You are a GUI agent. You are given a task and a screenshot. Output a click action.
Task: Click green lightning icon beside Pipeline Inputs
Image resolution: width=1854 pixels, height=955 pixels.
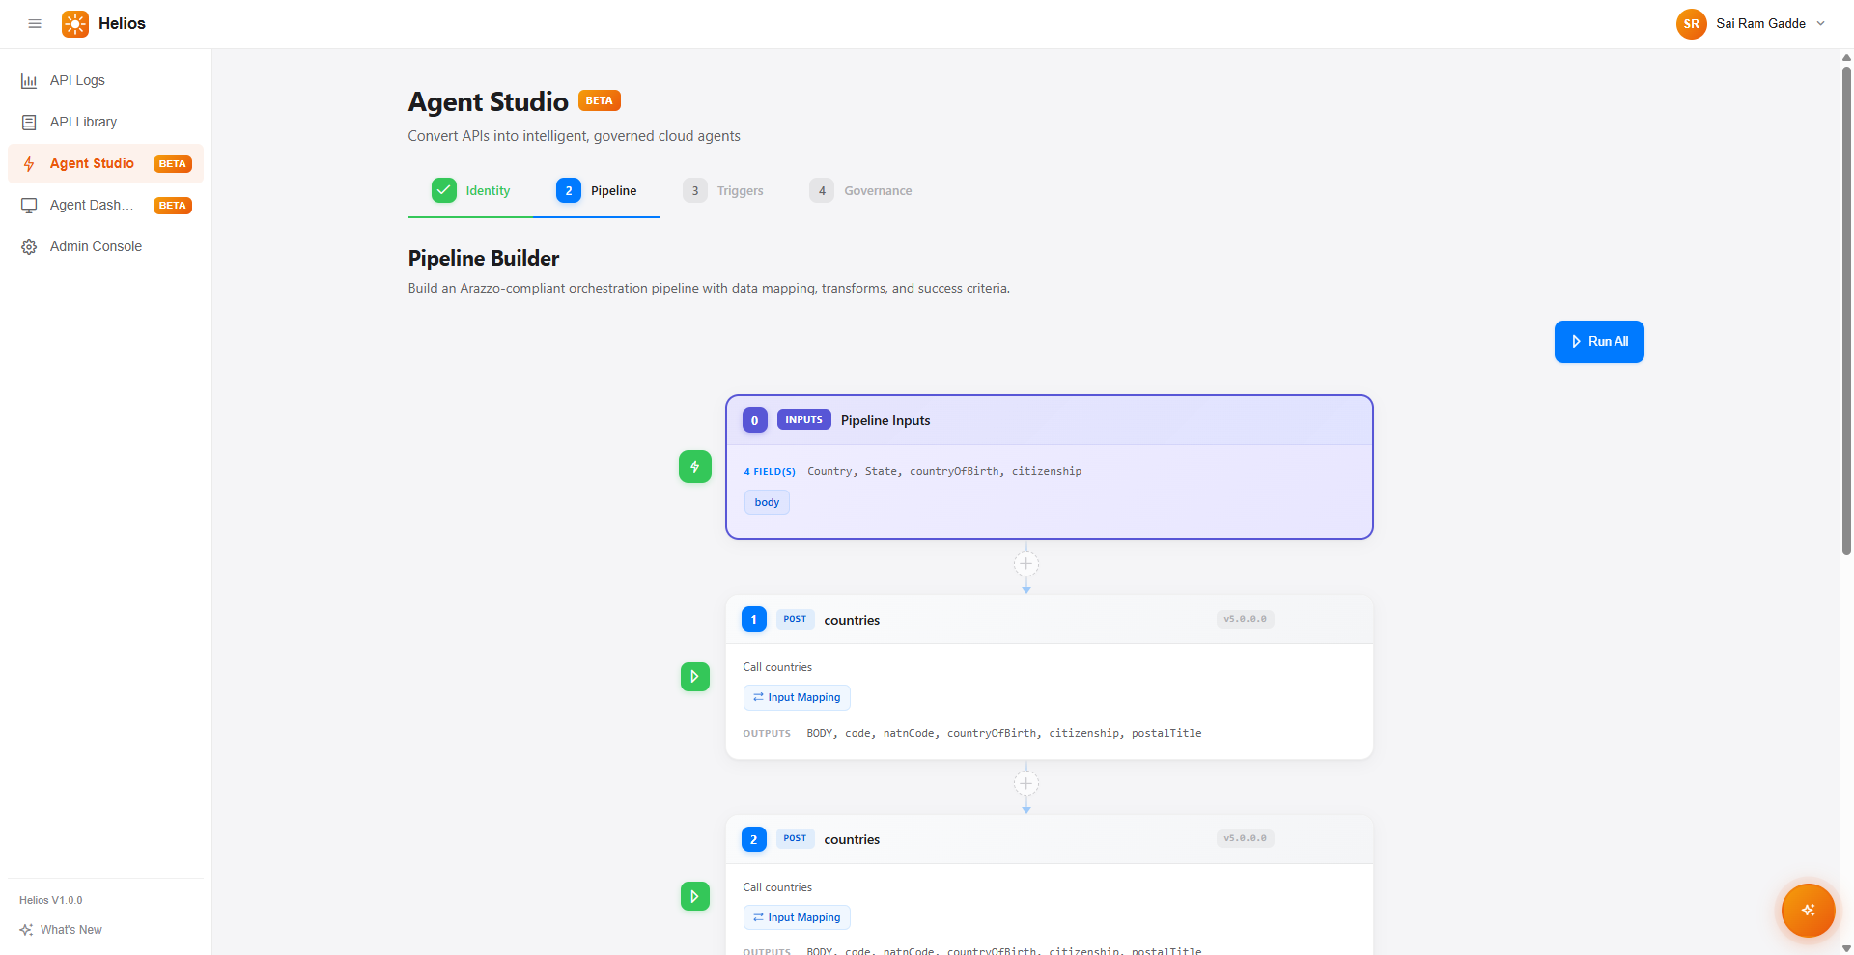coord(695,466)
